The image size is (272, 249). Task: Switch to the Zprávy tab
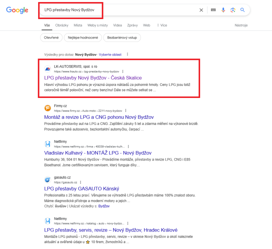[132, 25]
